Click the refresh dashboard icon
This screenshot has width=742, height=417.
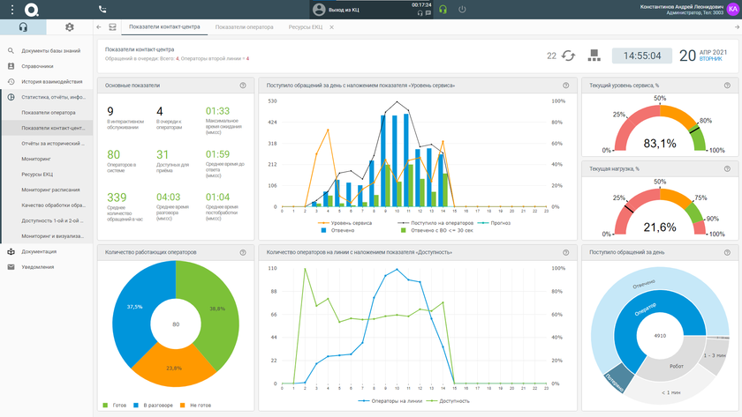pos(568,56)
